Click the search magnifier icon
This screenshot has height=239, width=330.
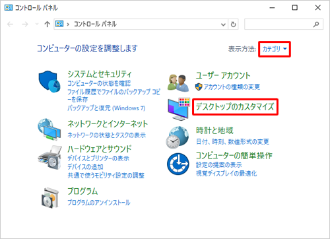tap(316, 24)
